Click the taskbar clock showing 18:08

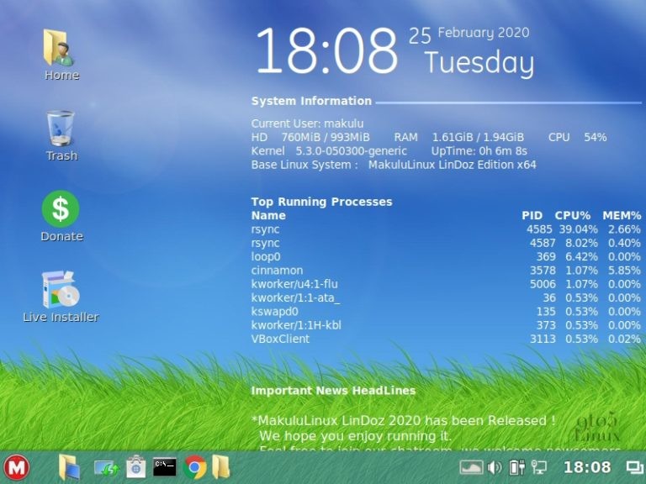pos(587,467)
